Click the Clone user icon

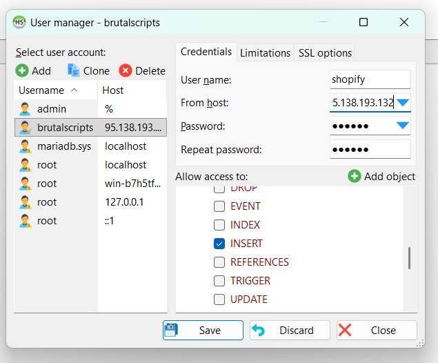point(74,70)
